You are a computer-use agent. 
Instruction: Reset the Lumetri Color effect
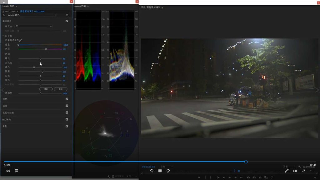pos(67,15)
